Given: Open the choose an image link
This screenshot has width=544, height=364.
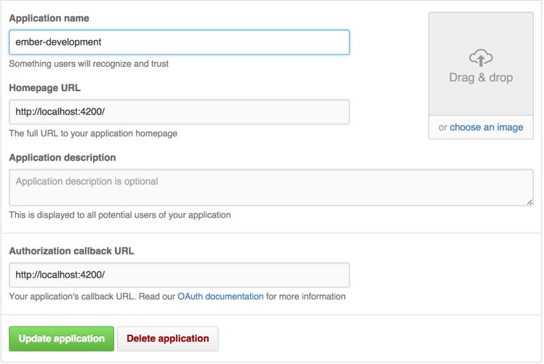Looking at the screenshot, I should point(486,127).
